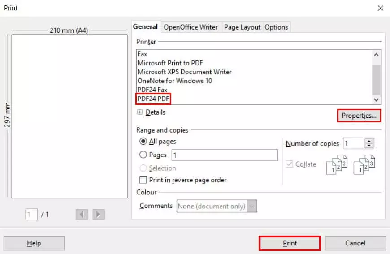This screenshot has height=254, width=390.
Task: Select the All pages radio button
Action: tap(143, 142)
